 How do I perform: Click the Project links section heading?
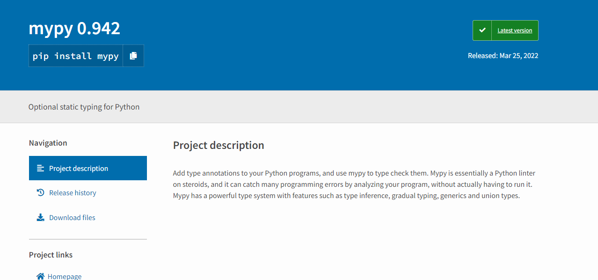pyautogui.click(x=51, y=255)
